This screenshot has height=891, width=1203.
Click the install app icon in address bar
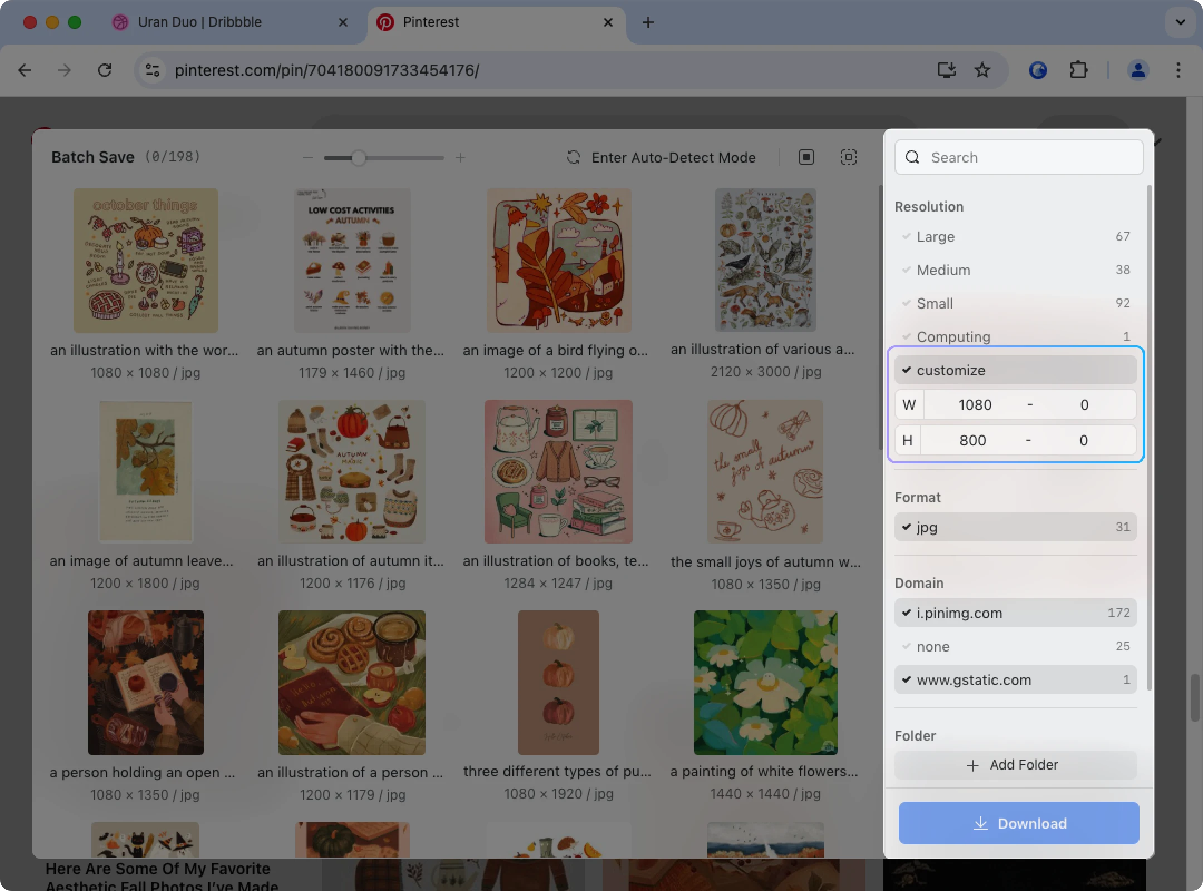[946, 70]
